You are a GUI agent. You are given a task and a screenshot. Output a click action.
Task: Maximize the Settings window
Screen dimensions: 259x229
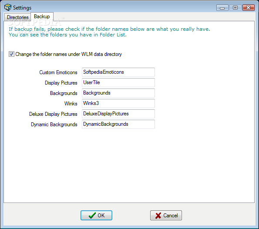coord(235,8)
